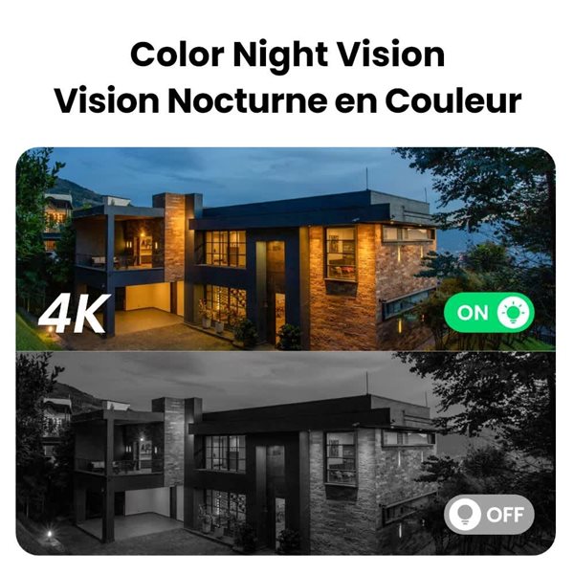Screen dimensions: 574x574
Task: Click the OFF text inside gray switch
Action: point(505,515)
